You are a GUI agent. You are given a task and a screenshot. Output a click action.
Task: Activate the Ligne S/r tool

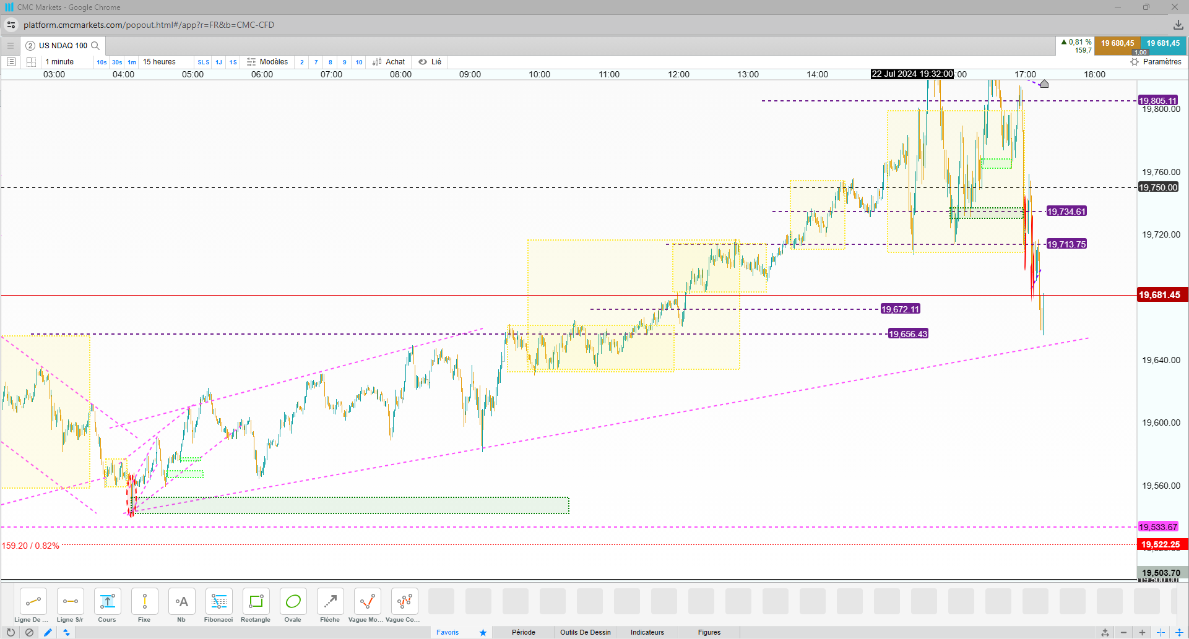[x=70, y=606]
